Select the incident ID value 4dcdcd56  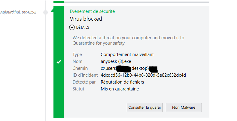point(143,75)
